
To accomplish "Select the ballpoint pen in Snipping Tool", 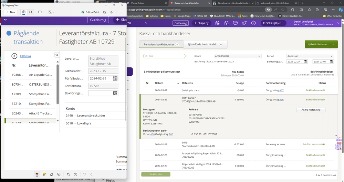I will tap(37, 174).
